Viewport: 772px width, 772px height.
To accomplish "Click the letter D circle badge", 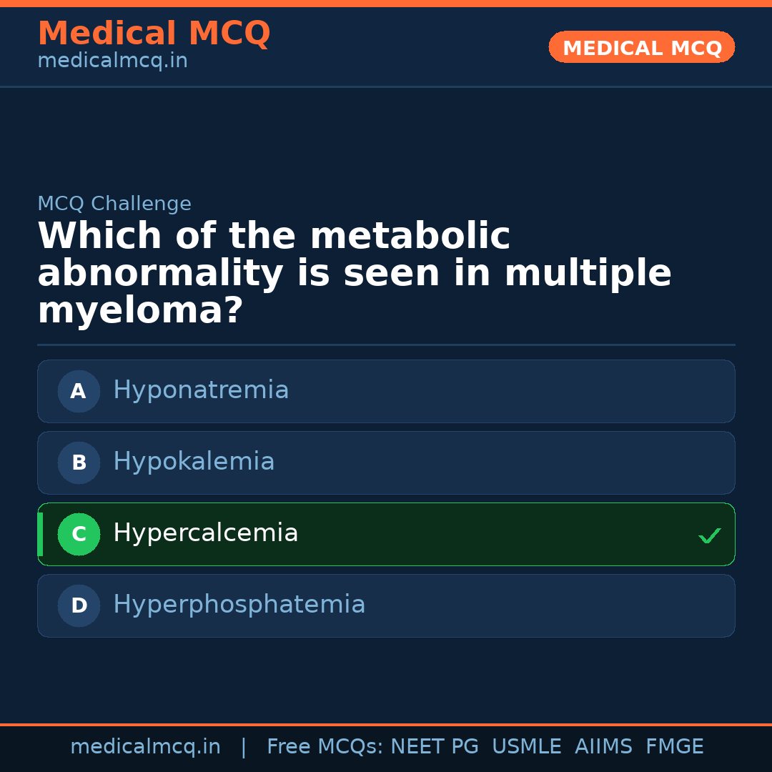I will (79, 605).
